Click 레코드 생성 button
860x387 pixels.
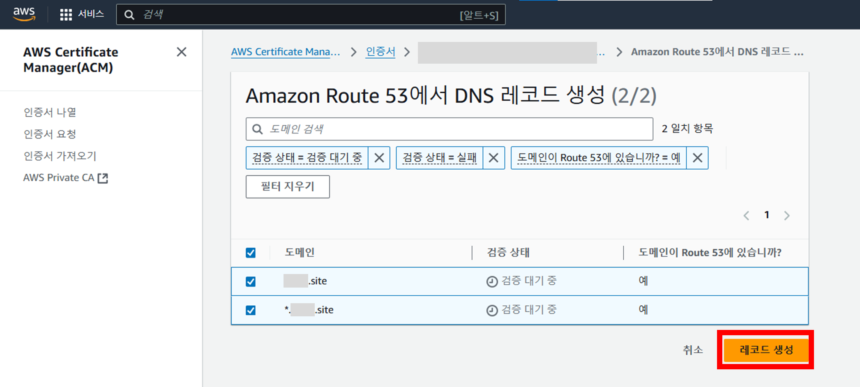tap(766, 350)
